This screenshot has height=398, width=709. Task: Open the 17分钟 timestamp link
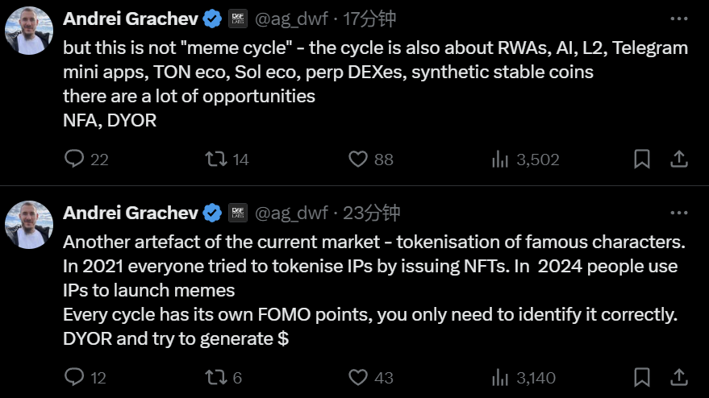tap(371, 18)
